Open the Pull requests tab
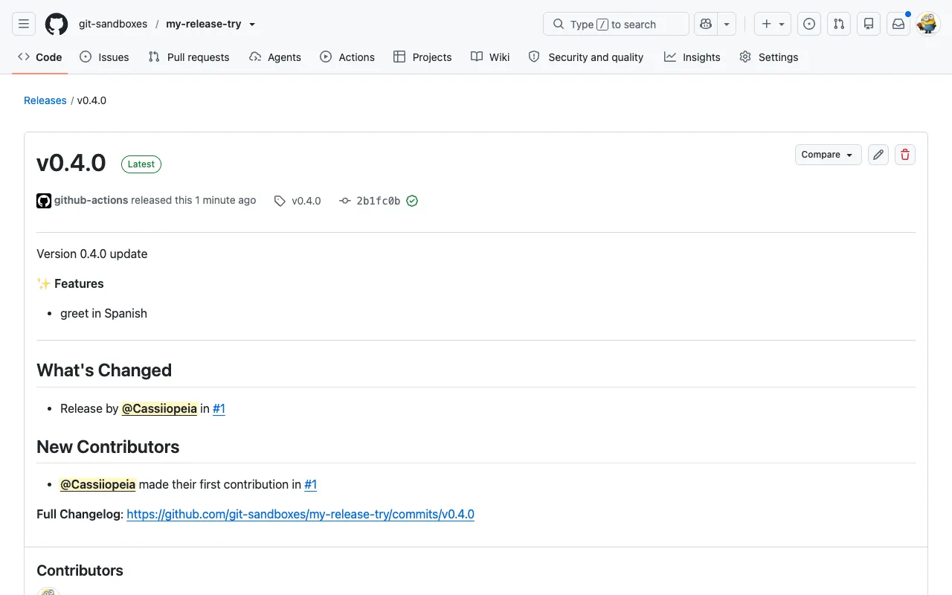The height and width of the screenshot is (595, 952). pos(189,57)
